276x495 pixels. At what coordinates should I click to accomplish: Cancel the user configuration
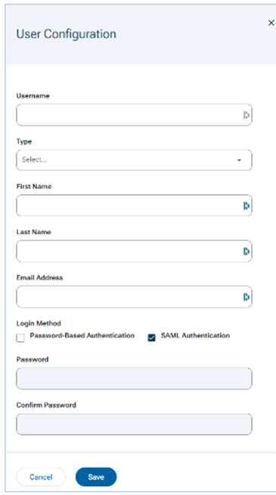[x=41, y=477]
